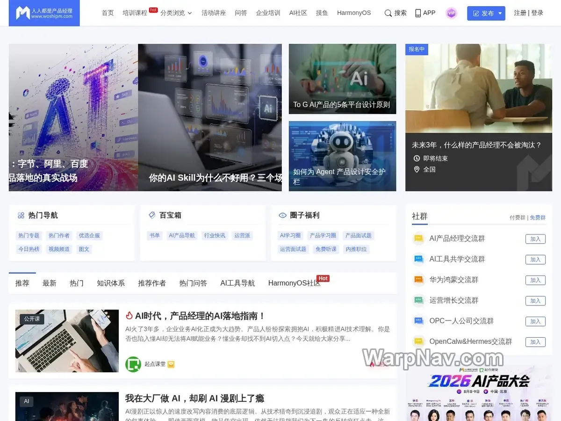Click the 搜索 text in header
This screenshot has height=421, width=561.
pyautogui.click(x=401, y=13)
